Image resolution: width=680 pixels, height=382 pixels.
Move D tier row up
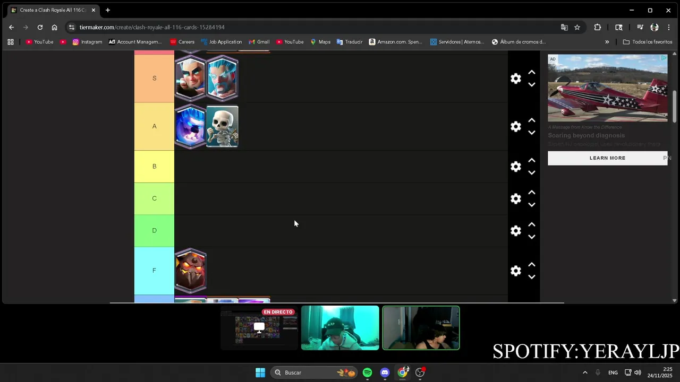(x=532, y=224)
